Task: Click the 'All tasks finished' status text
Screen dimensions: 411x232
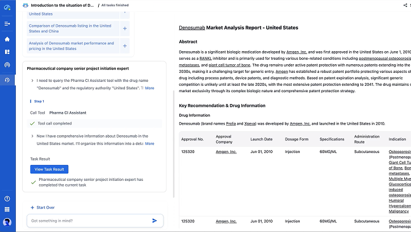Action: (x=115, y=5)
